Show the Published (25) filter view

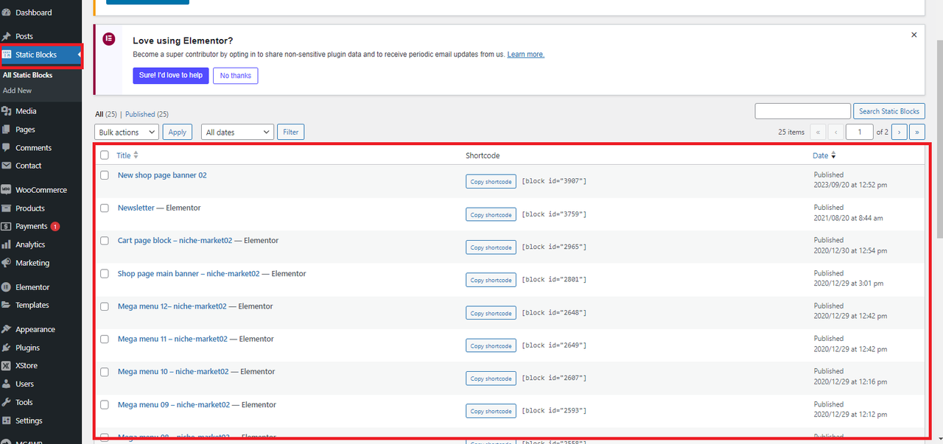pyautogui.click(x=147, y=114)
